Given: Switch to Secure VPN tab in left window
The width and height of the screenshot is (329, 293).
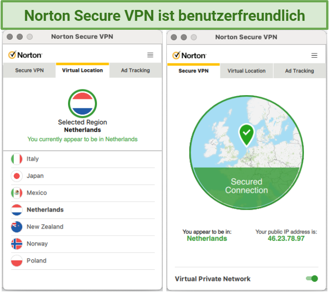Looking at the screenshot, I should pyautogui.click(x=29, y=71).
